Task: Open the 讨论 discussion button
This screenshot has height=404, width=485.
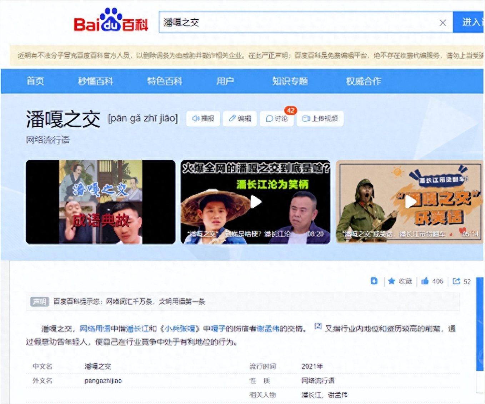Action: pyautogui.click(x=277, y=118)
